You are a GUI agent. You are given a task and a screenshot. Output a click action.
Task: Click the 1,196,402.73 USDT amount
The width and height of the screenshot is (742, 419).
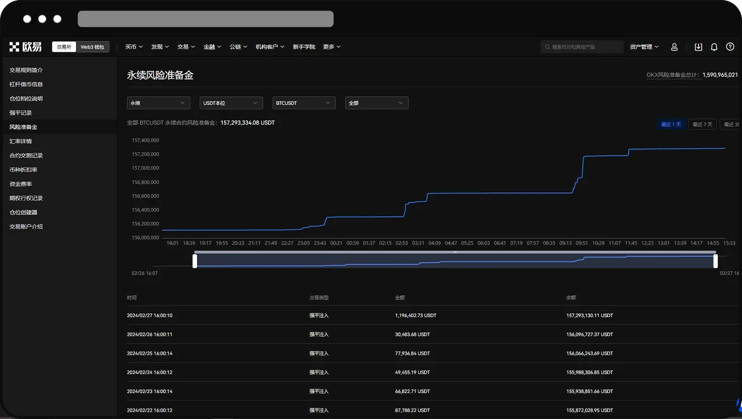point(416,316)
